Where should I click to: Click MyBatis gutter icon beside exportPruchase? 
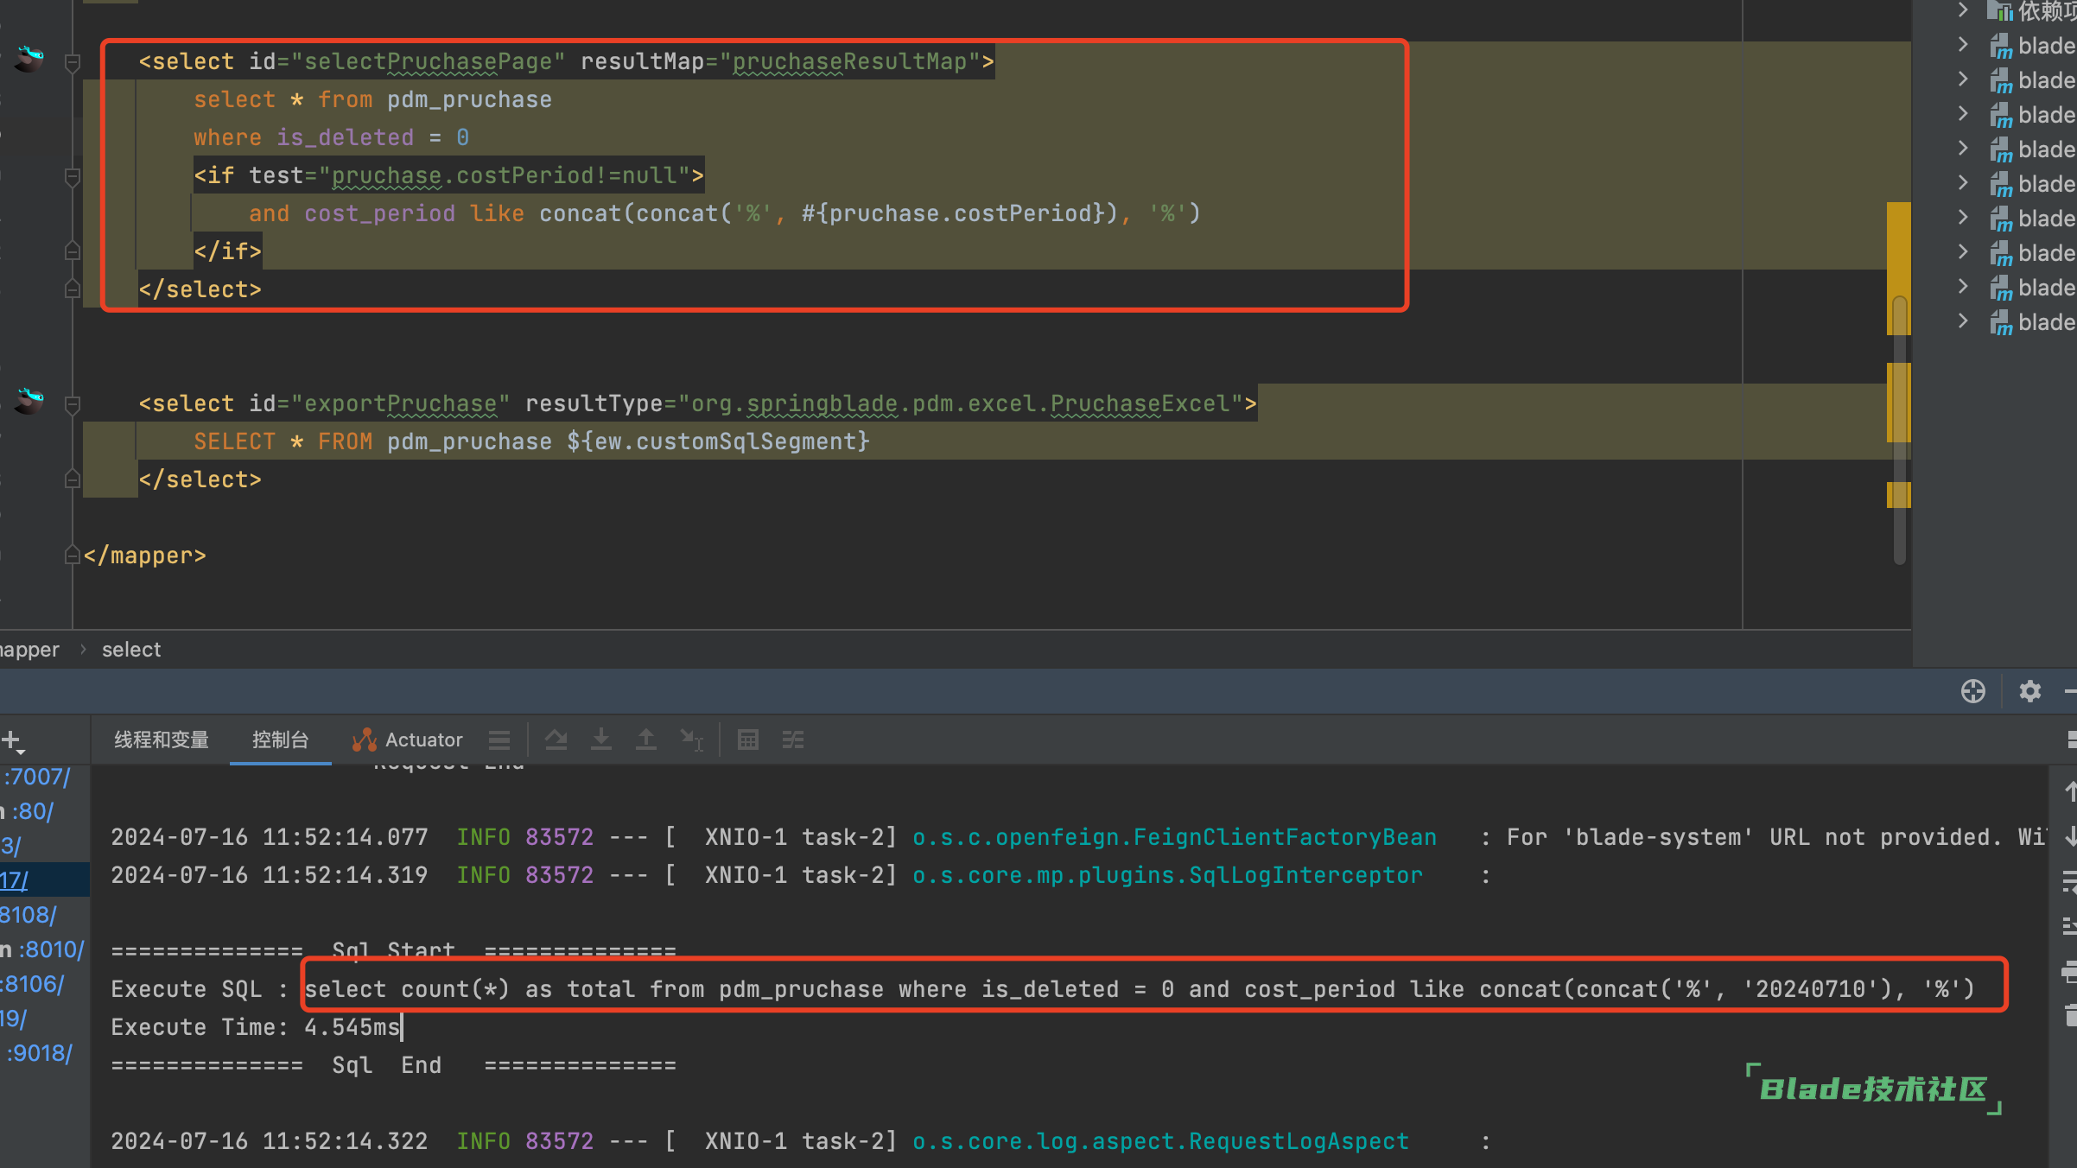(x=29, y=401)
